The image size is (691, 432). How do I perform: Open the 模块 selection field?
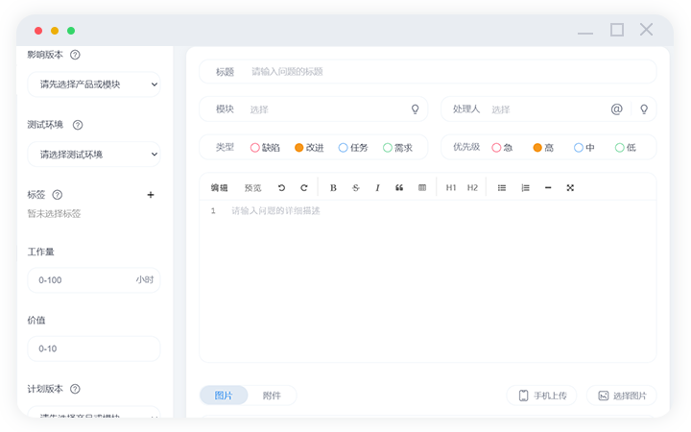326,109
